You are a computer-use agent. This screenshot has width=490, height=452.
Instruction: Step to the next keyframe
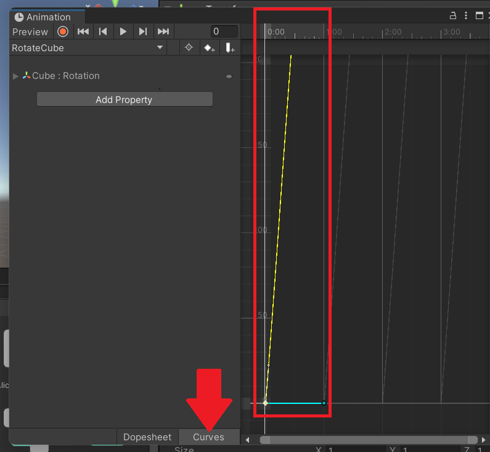point(143,31)
